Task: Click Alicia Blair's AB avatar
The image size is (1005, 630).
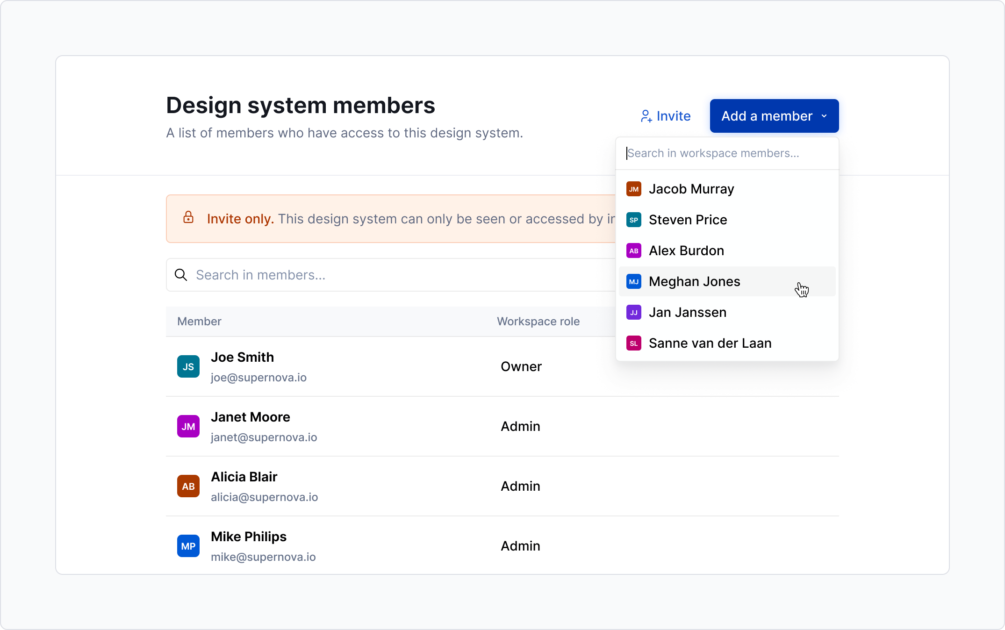Action: 188,486
